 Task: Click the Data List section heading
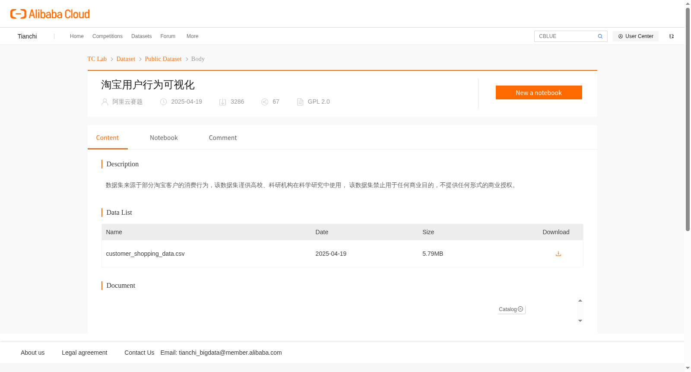tap(119, 213)
